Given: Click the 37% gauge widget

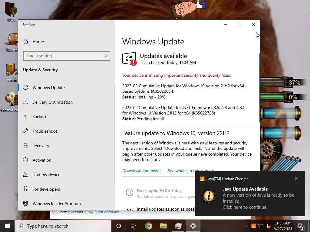Looking at the screenshot, I should (283, 82).
